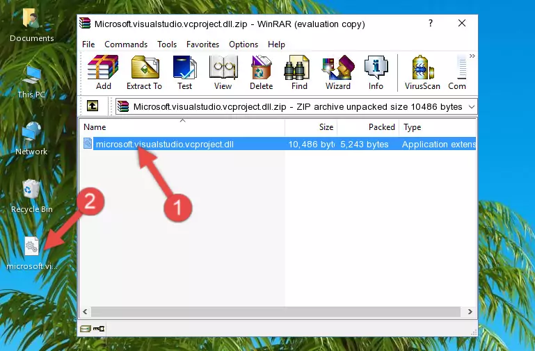Viewport: 535px width, 351px height.
Task: Click the Add archive toolbar icon
Action: [x=103, y=72]
